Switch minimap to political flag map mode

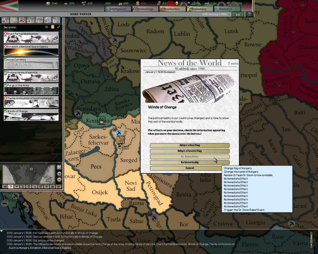tap(11, 186)
